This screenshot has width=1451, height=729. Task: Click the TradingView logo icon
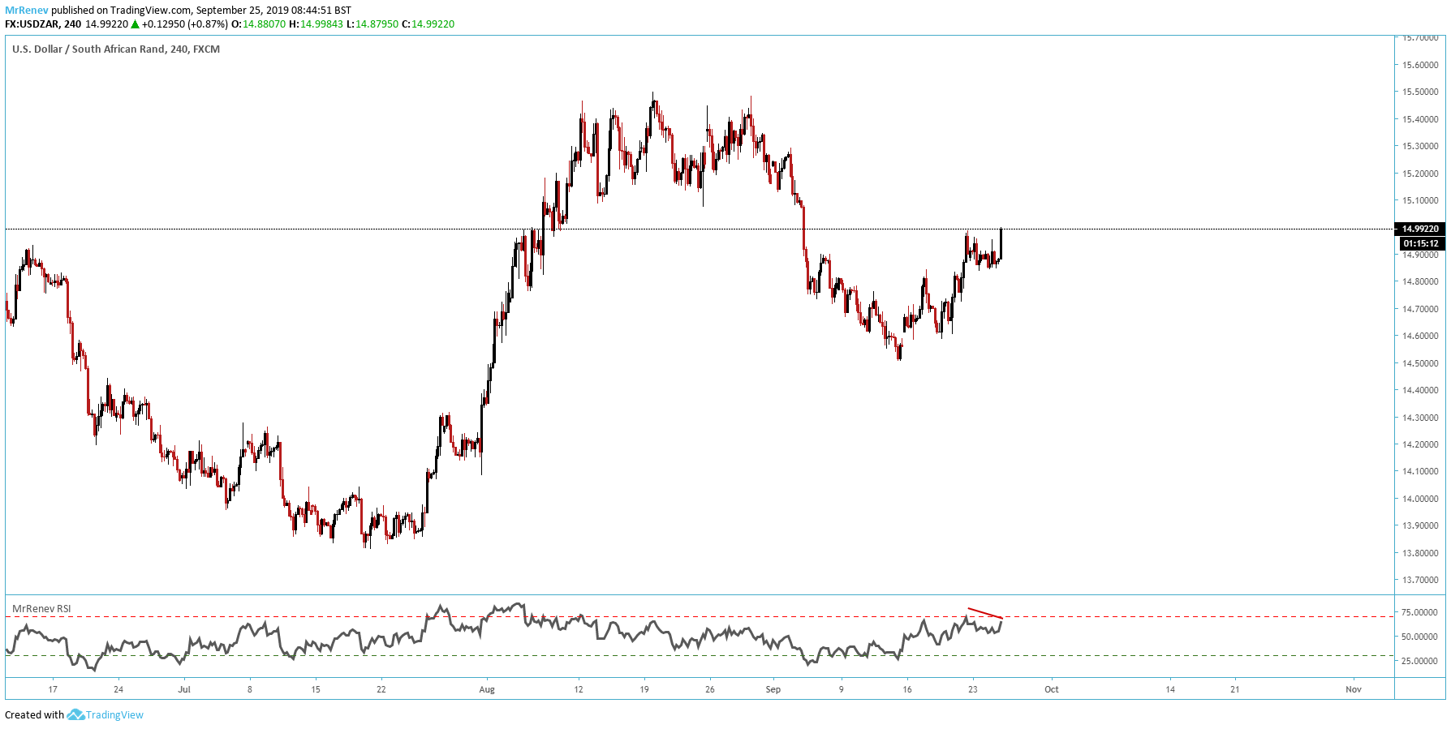[75, 714]
